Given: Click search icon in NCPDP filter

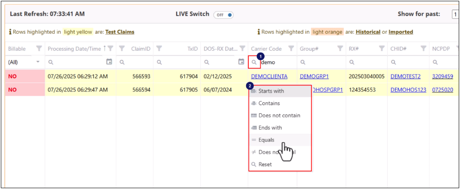Looking at the screenshot, I should 435,62.
